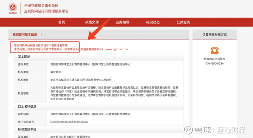Click the platform title 互联网网站标识管理服务平台
253x138 pixels.
coord(46,11)
